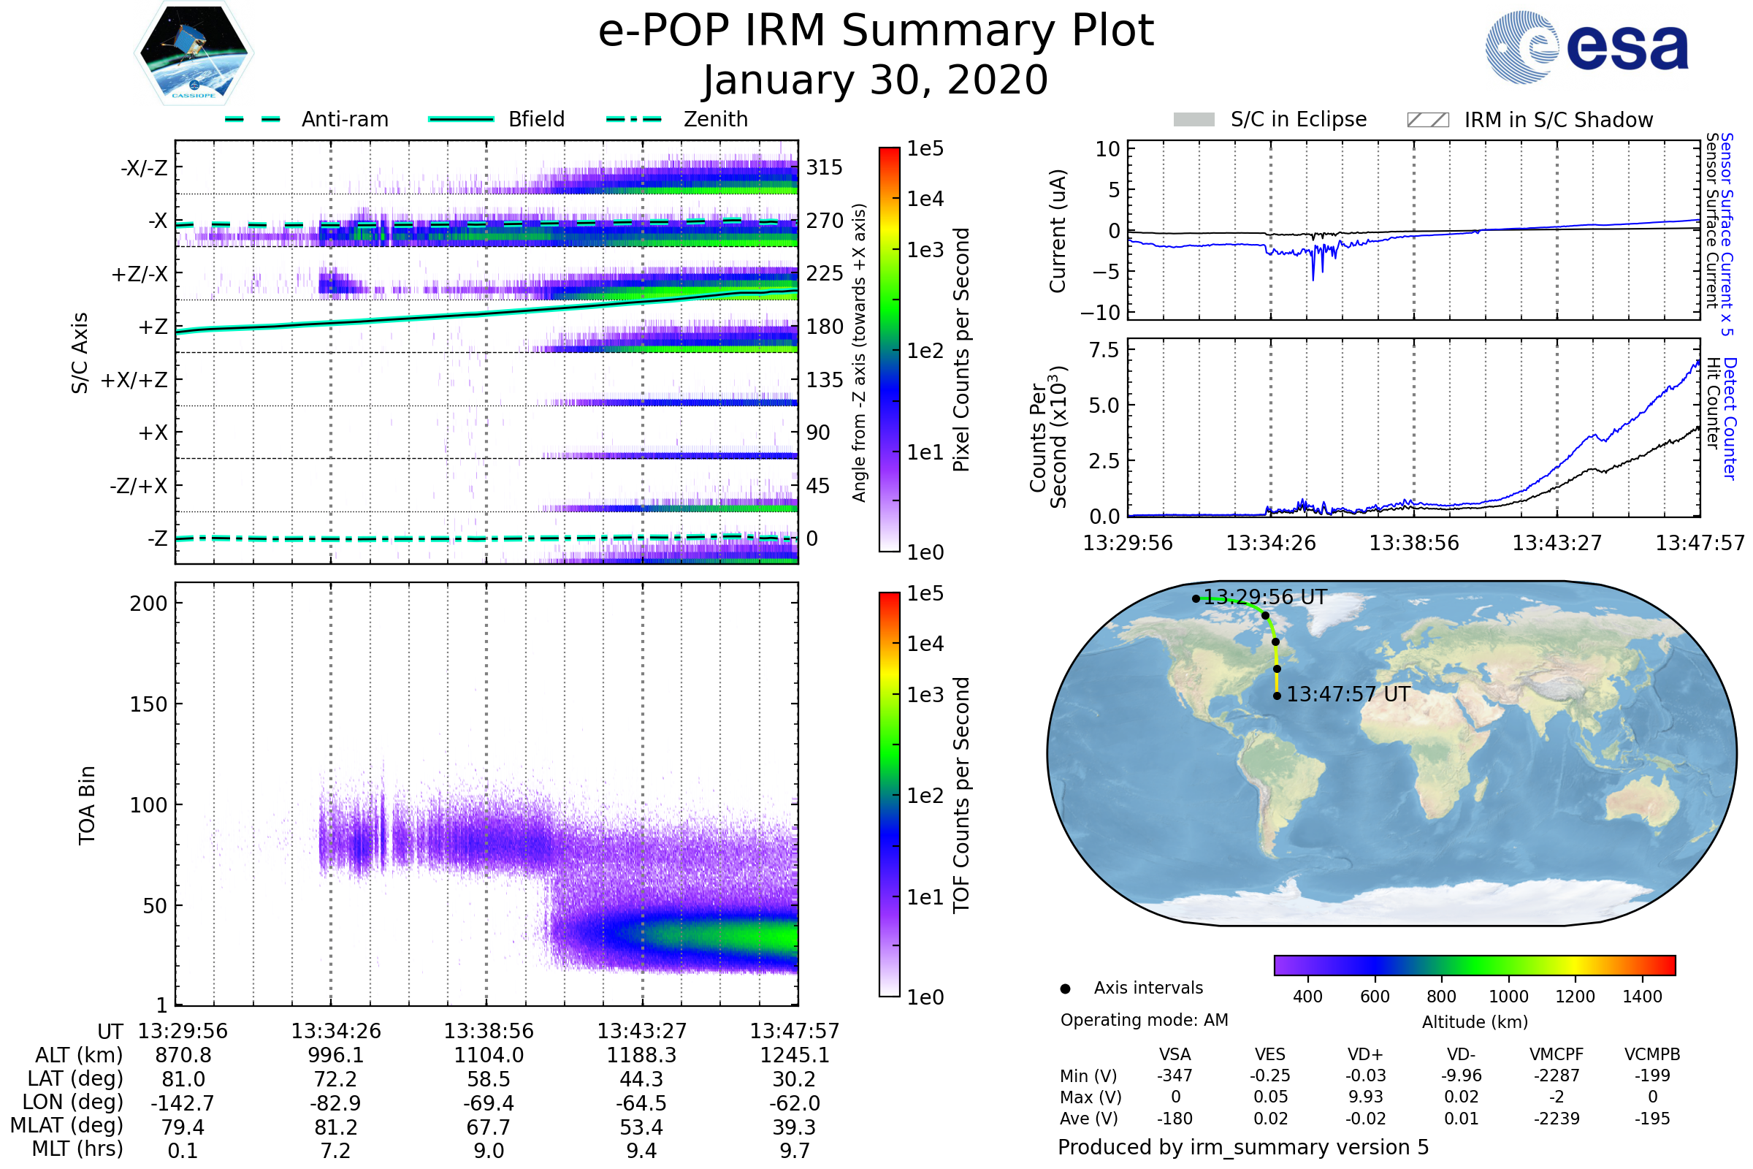
Task: Click the Zenith dash-dot legend line
Action: click(x=633, y=119)
